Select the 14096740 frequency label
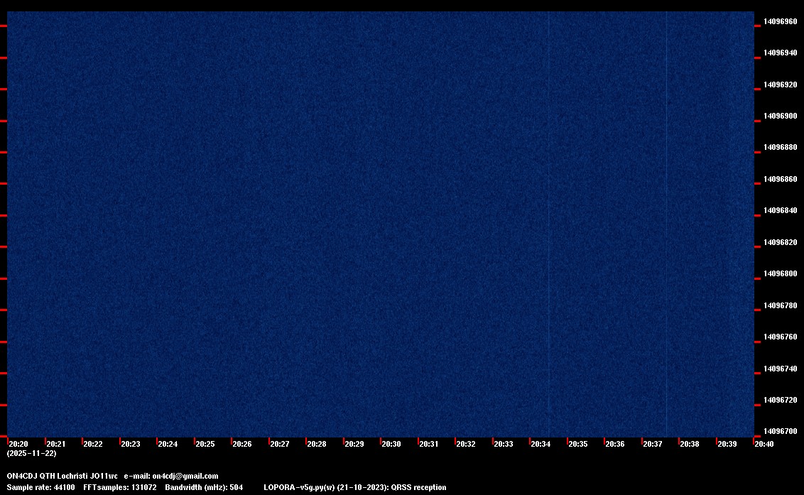The image size is (804, 495). [x=781, y=369]
